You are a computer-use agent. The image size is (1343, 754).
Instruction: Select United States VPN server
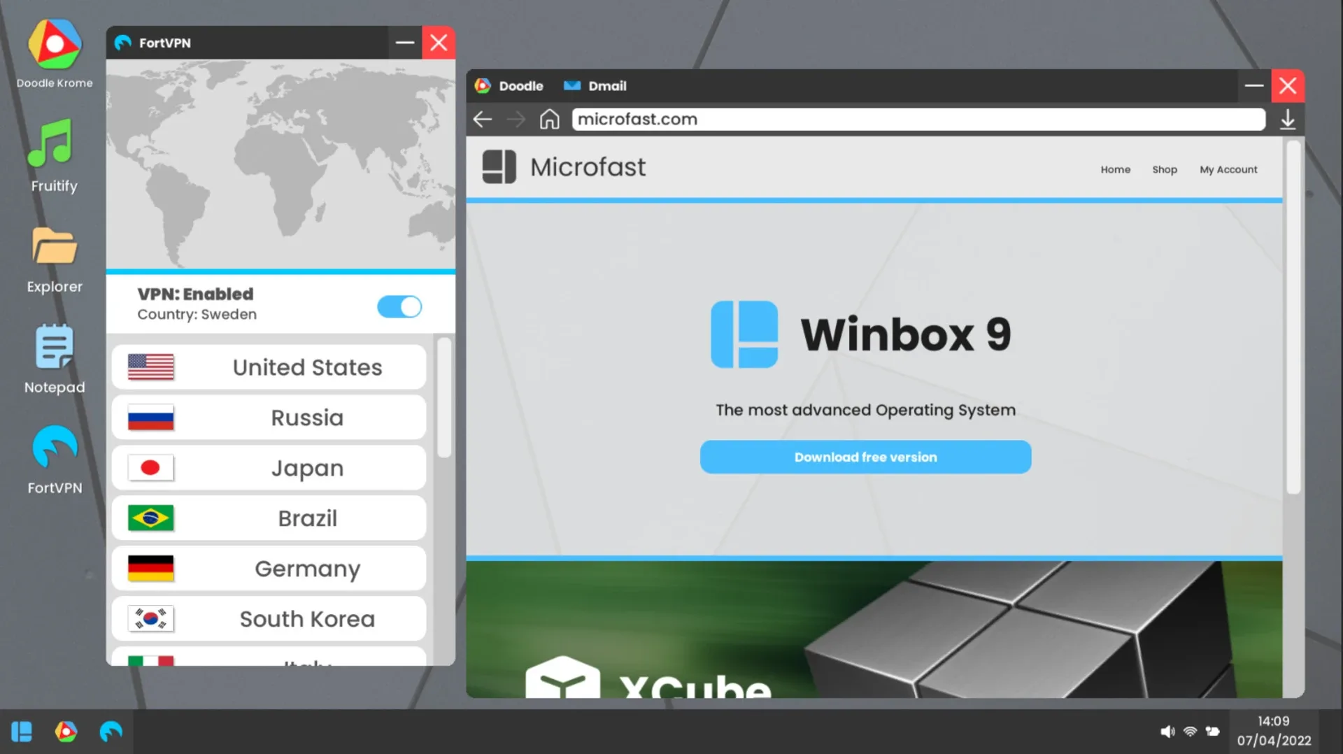click(x=269, y=367)
